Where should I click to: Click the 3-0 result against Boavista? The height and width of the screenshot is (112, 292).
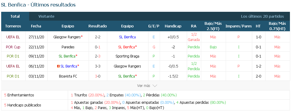98,76
